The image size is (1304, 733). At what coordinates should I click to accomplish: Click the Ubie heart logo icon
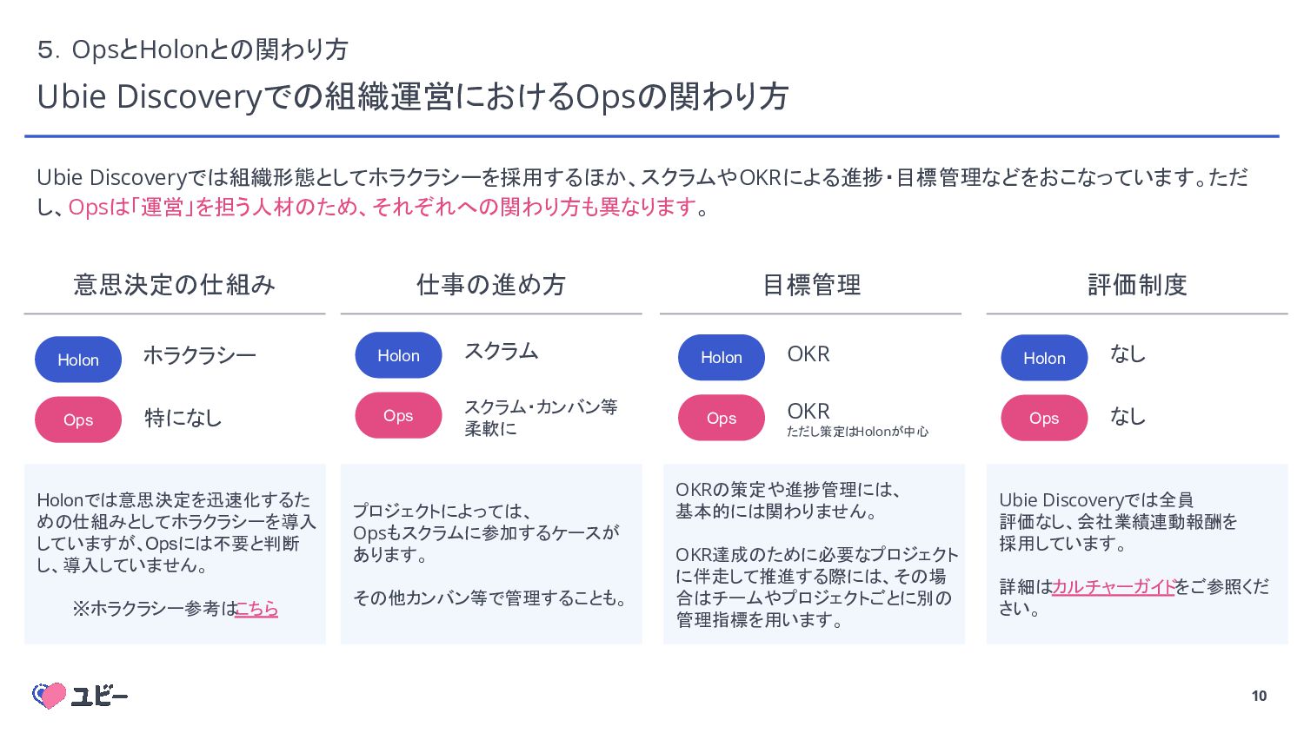[x=50, y=695]
